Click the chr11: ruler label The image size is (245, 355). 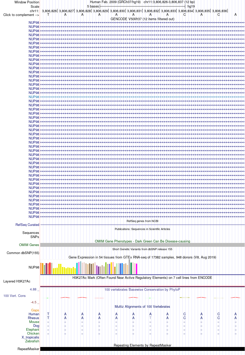(x=35, y=11)
